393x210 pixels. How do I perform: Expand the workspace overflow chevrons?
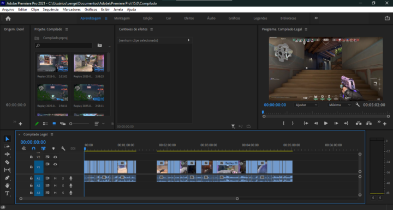316,18
